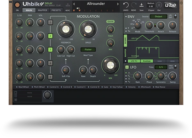Toggle the LFO Free Gate switch
The width and height of the screenshot is (192, 138).
click(175, 67)
